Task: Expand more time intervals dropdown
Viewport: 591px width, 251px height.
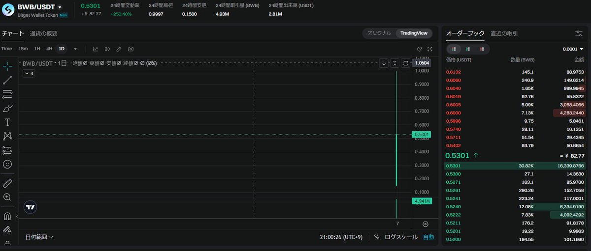Action: 75,49
